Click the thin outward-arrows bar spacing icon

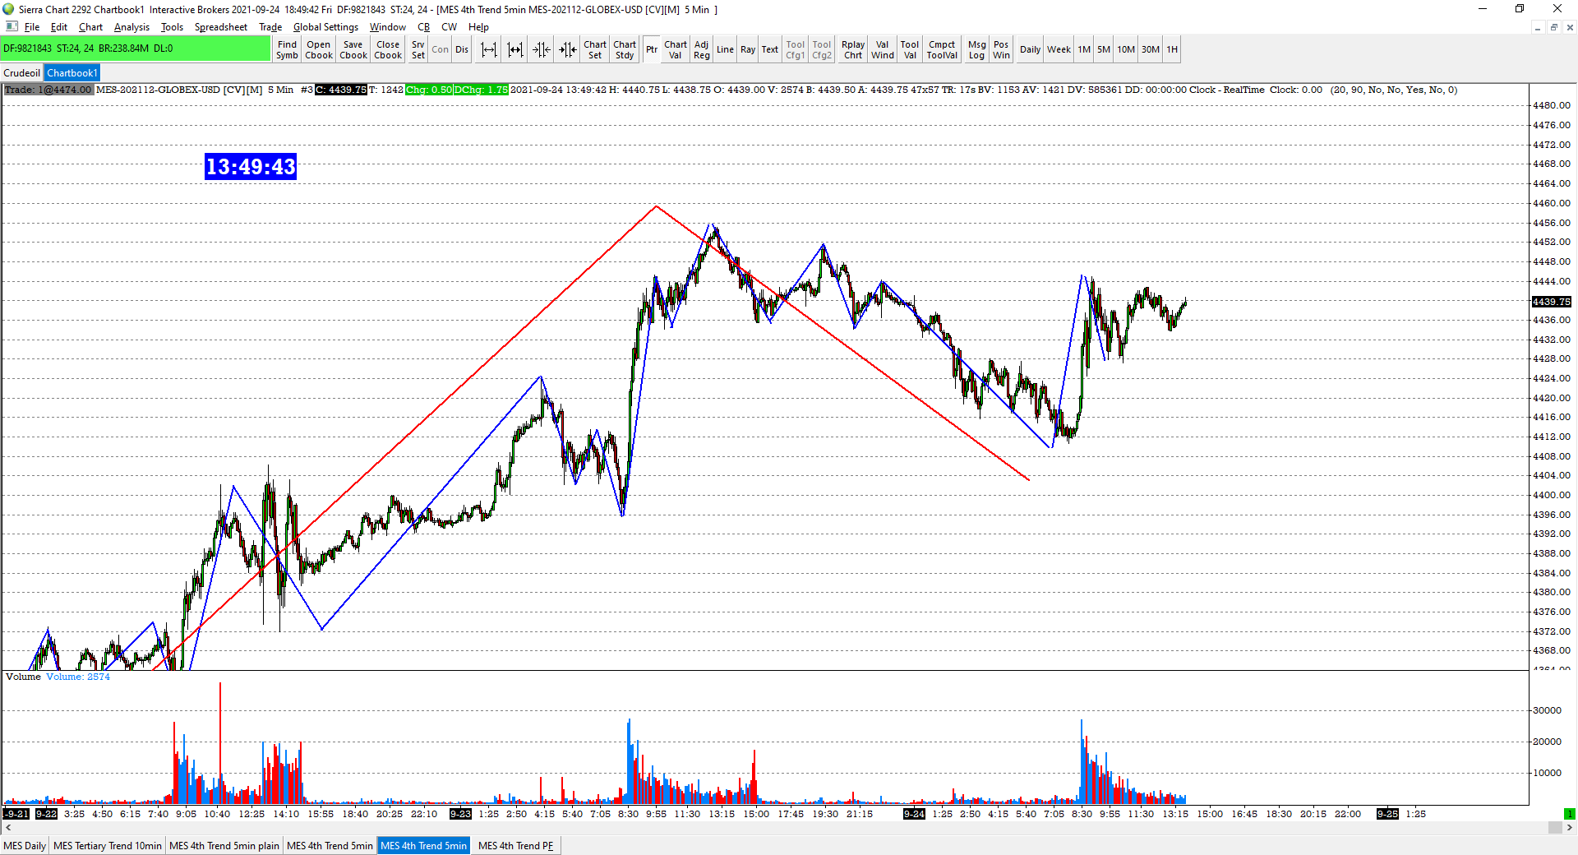489,50
